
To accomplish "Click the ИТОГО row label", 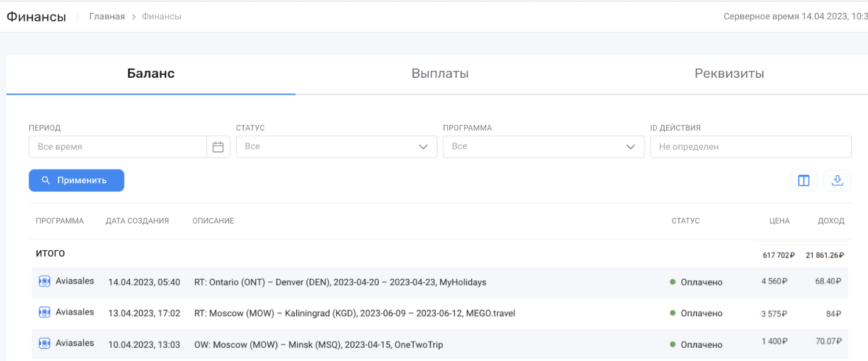I will click(x=51, y=254).
